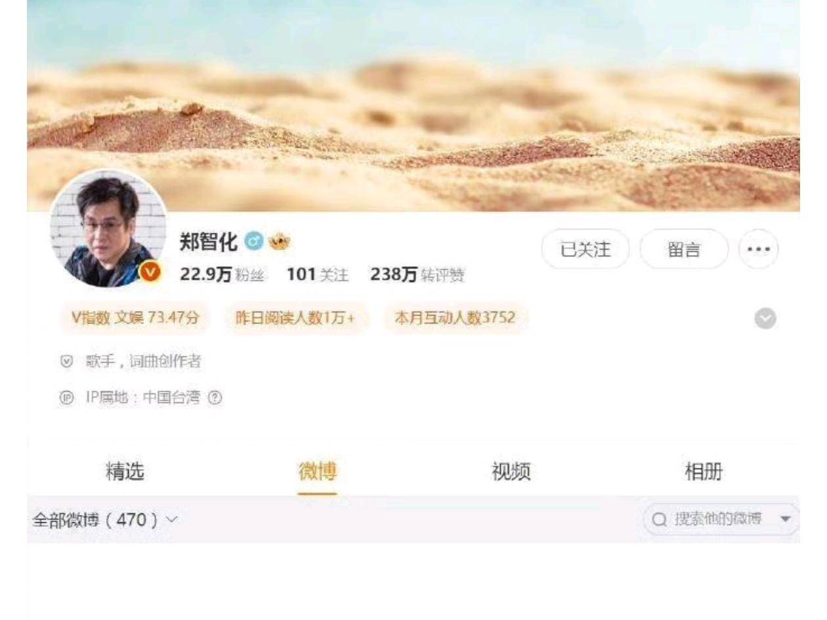
Task: Open the three-dots more options menu
Action: click(x=759, y=249)
